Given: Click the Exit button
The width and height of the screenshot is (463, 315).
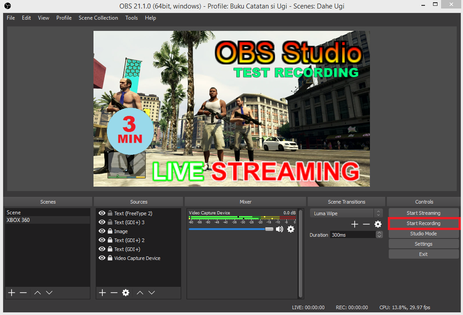Looking at the screenshot, I should (424, 254).
